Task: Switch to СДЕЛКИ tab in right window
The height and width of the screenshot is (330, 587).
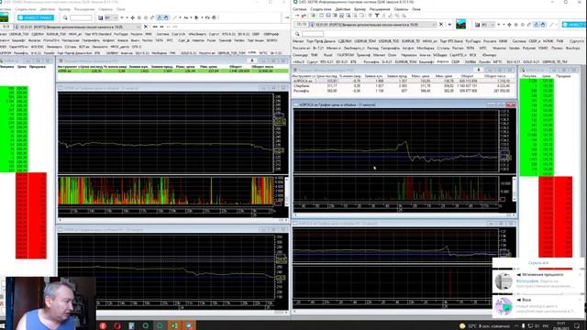Action: pos(345,40)
